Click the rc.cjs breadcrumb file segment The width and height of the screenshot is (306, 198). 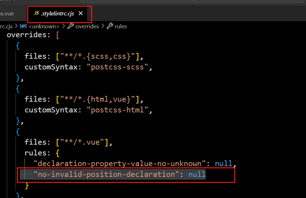coord(6,26)
